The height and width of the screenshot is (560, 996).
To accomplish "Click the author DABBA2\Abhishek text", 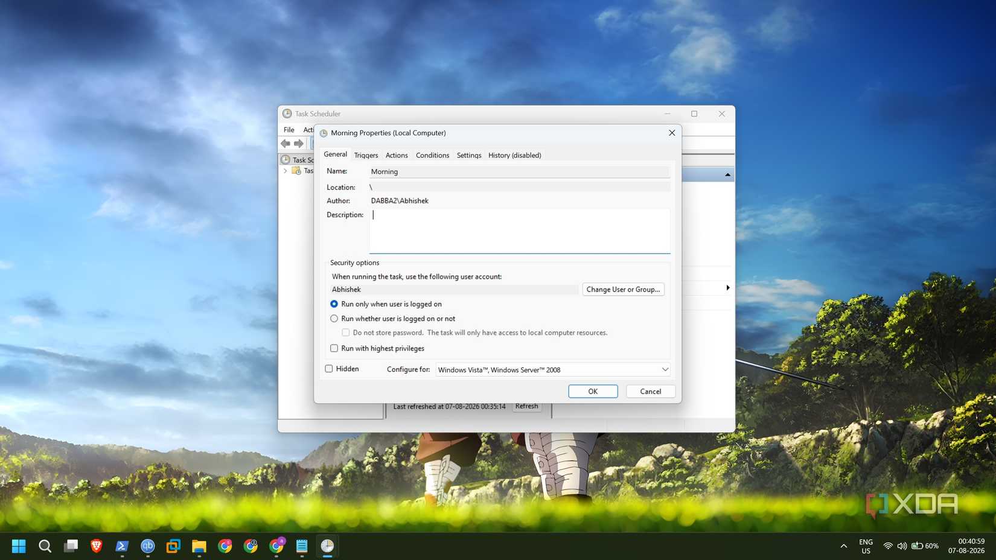I will (x=400, y=201).
